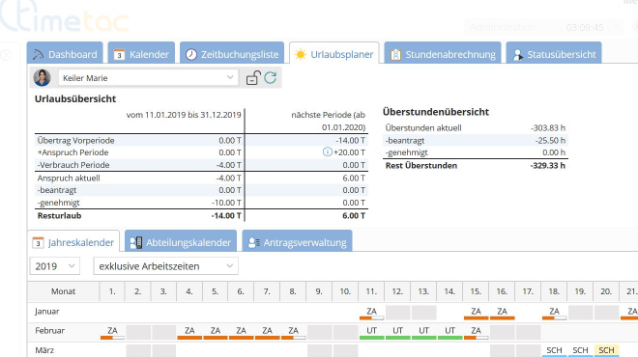Image resolution: width=638 pixels, height=357 pixels.
Task: Click the UT entry on Februar 11
Action: (x=371, y=332)
